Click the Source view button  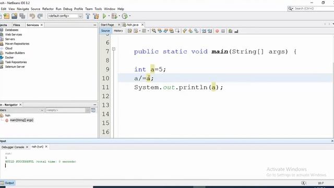pyautogui.click(x=105, y=31)
